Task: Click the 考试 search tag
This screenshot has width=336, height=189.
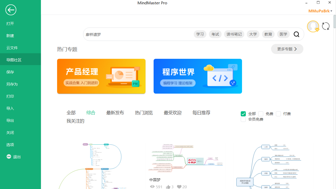Action: point(215,34)
